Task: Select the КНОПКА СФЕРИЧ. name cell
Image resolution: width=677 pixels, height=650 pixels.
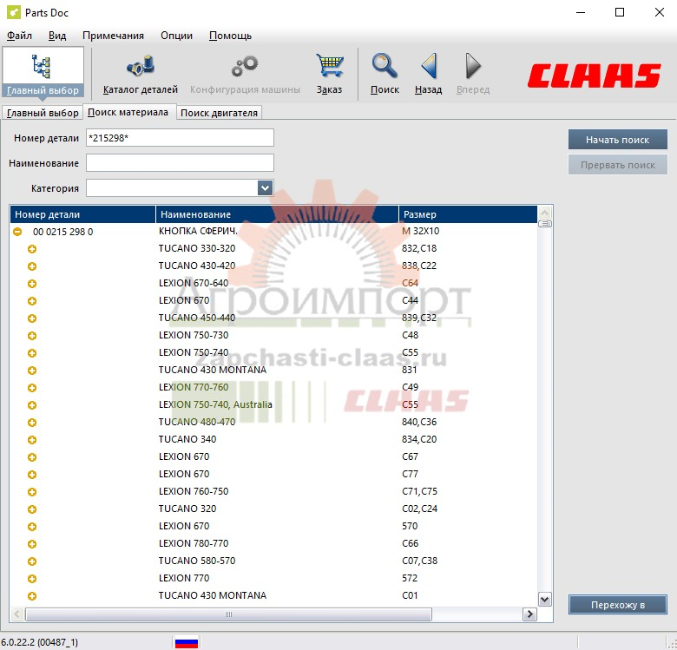Action: (x=198, y=232)
